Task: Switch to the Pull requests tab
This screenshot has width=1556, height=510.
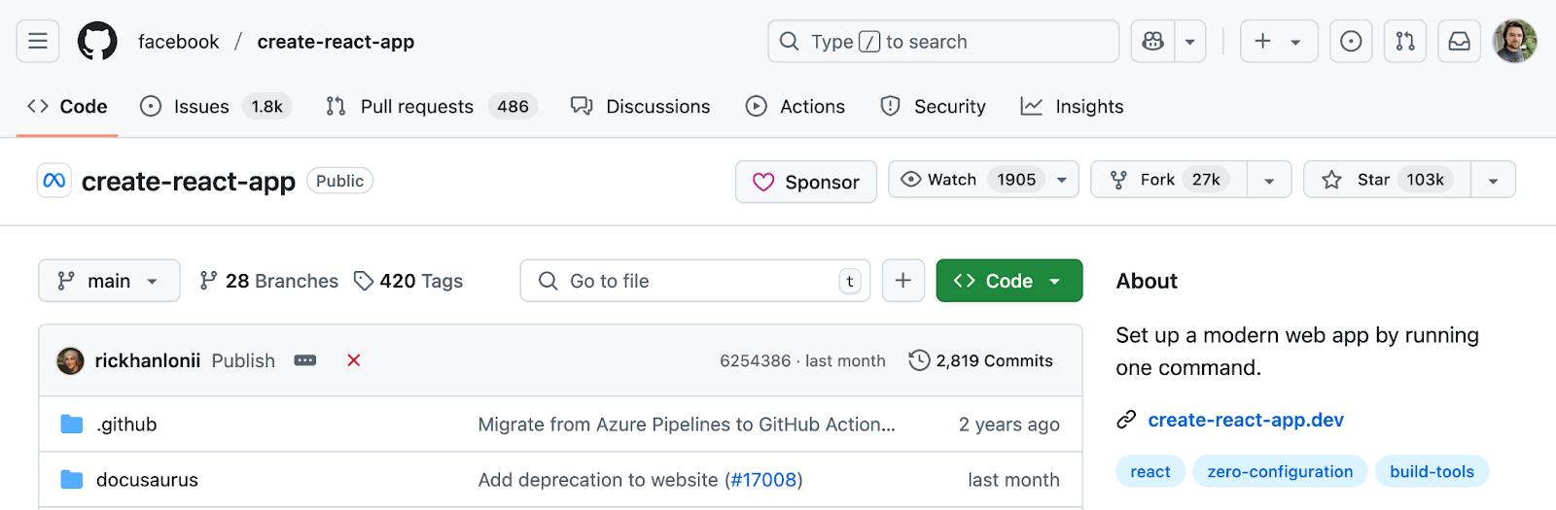Action: [x=432, y=106]
